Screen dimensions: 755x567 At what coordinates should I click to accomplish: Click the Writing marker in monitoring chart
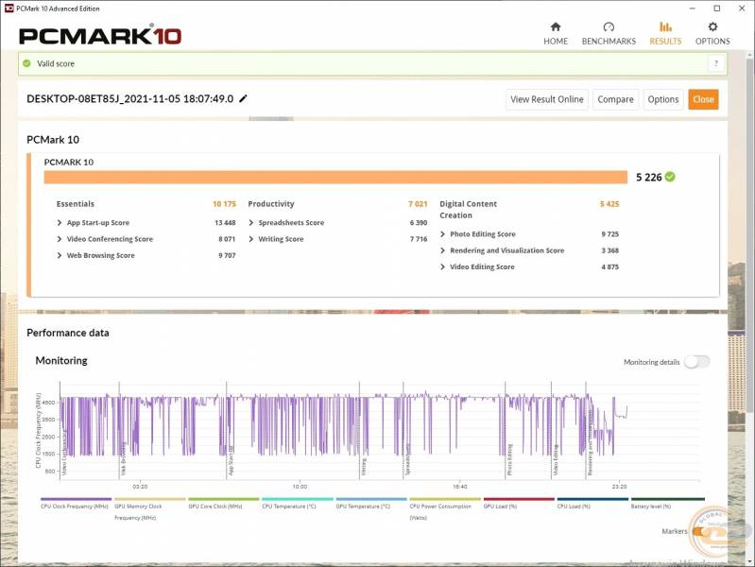click(364, 467)
